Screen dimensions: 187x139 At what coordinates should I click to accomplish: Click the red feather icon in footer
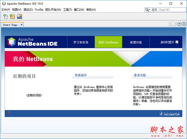tap(9, 113)
